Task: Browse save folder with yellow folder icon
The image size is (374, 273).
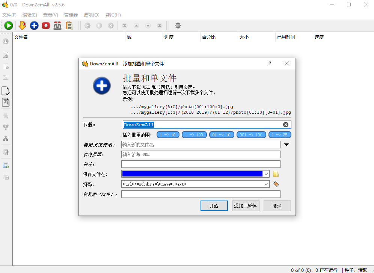Action: pos(276,174)
